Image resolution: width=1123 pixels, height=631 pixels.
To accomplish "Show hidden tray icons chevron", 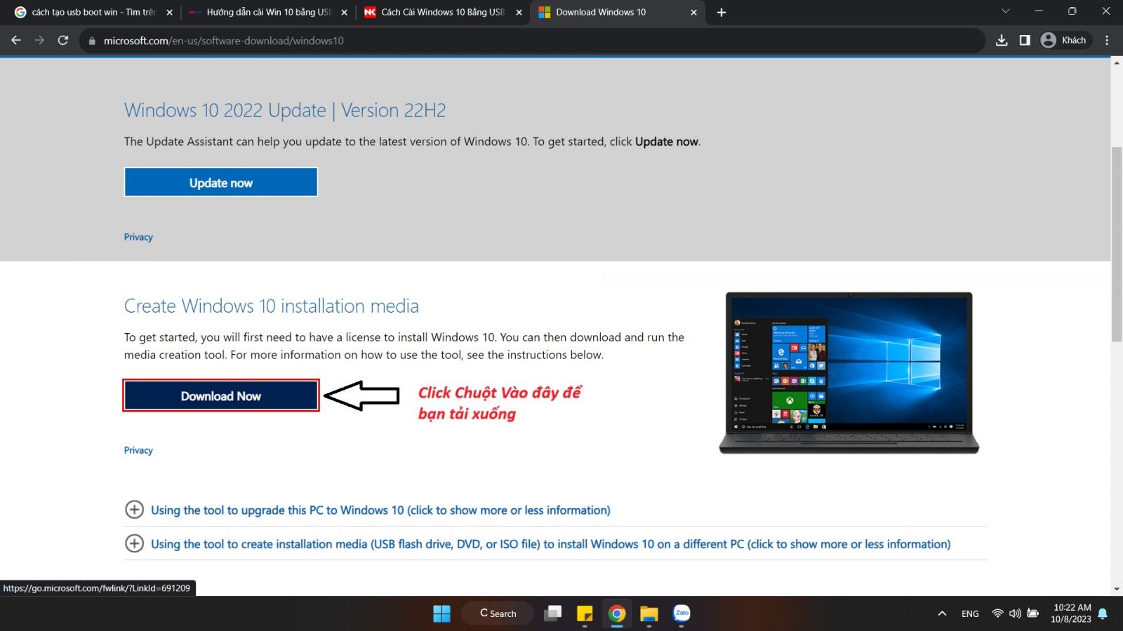I will point(942,613).
